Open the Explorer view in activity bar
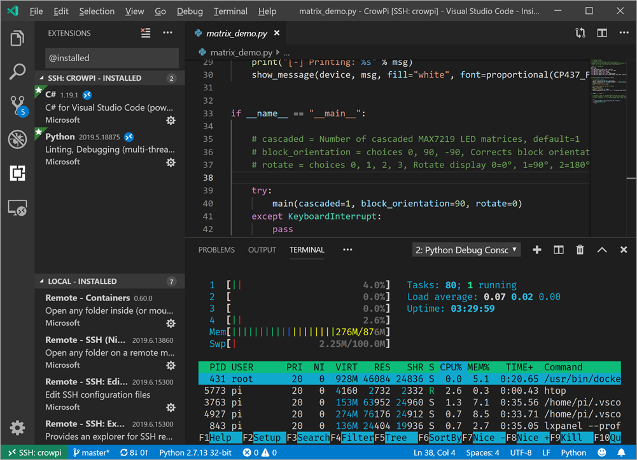Viewport: 637px width, 460px height. pos(17,38)
